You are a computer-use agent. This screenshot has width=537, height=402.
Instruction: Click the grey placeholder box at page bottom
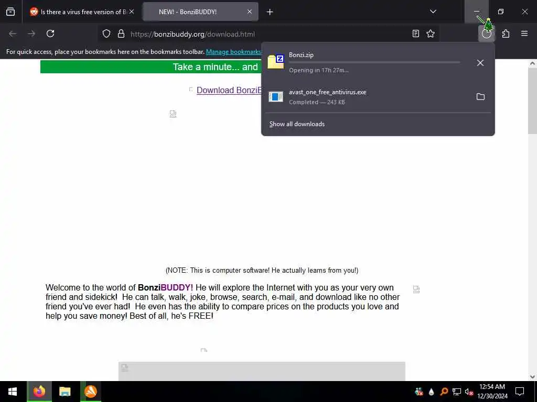[262, 371]
